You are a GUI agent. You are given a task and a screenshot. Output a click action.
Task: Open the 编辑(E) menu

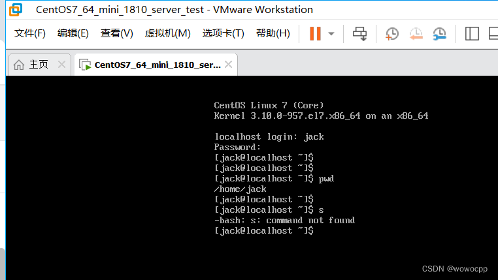(x=73, y=33)
